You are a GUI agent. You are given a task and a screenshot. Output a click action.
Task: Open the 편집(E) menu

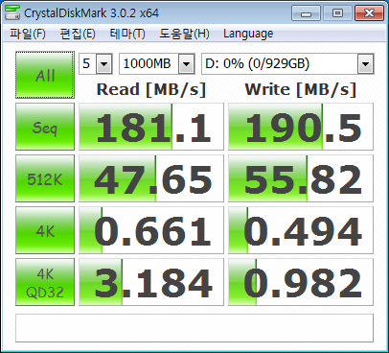tap(78, 34)
